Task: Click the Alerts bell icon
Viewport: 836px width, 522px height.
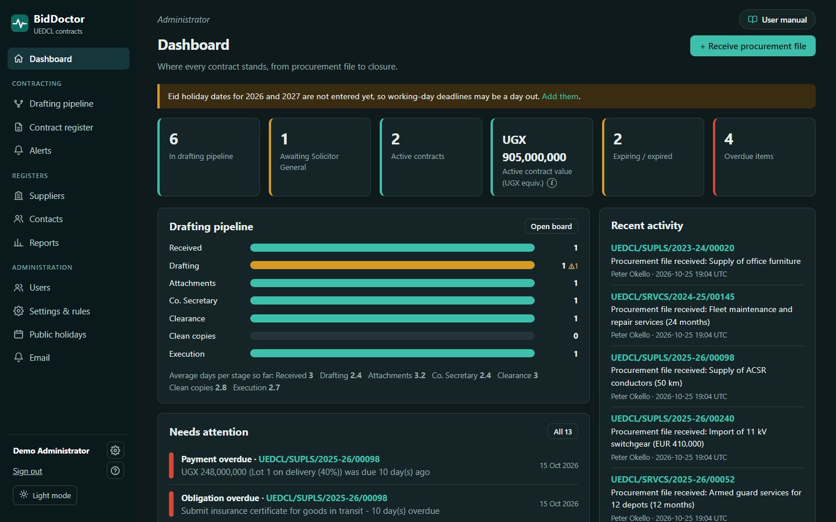Action: (19, 150)
